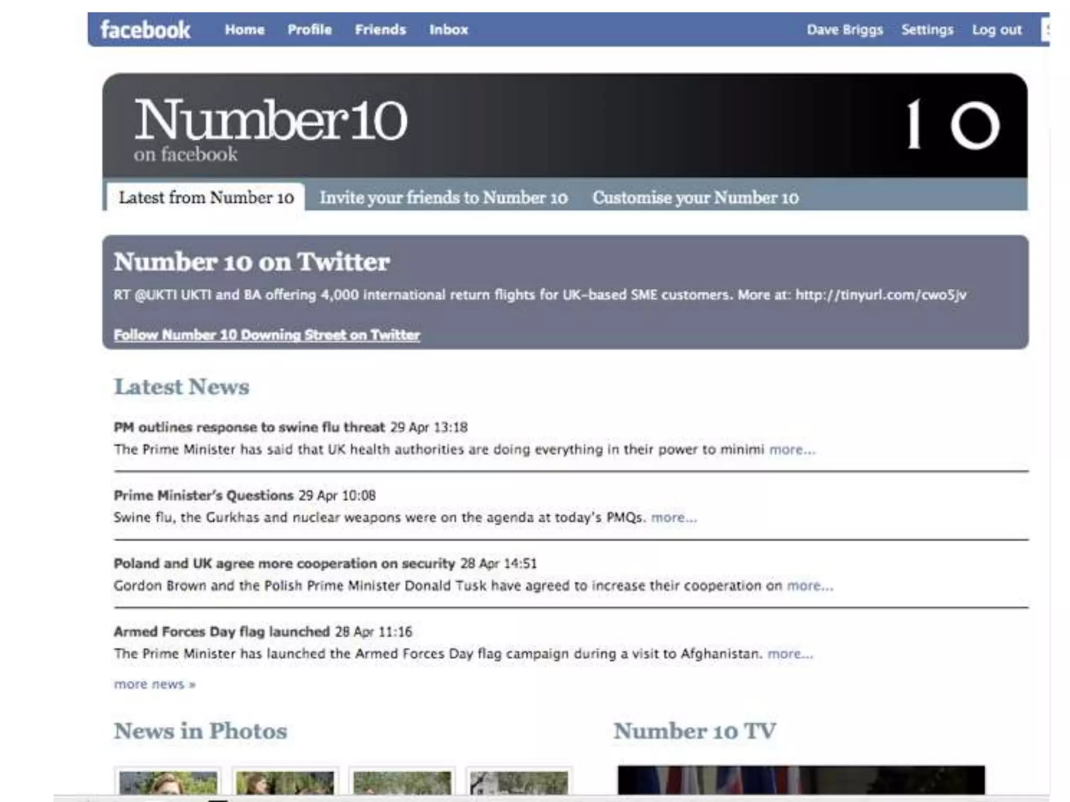Image resolution: width=1070 pixels, height=802 pixels.
Task: Open the swine flu threat headline
Action: (249, 427)
